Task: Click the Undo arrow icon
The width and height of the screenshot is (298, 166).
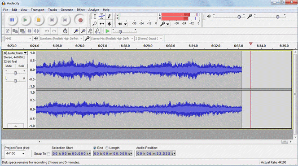Action: click(47, 31)
